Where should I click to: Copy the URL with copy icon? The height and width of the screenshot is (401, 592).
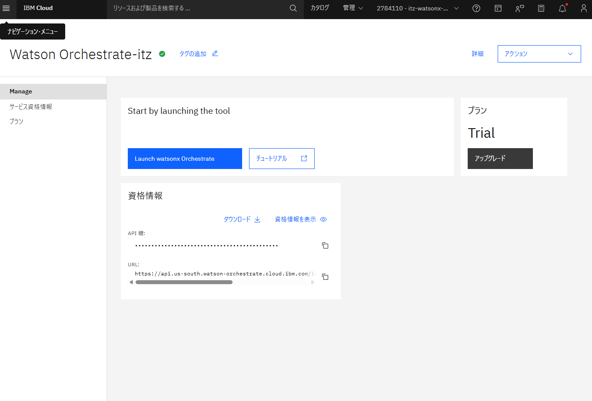[325, 277]
